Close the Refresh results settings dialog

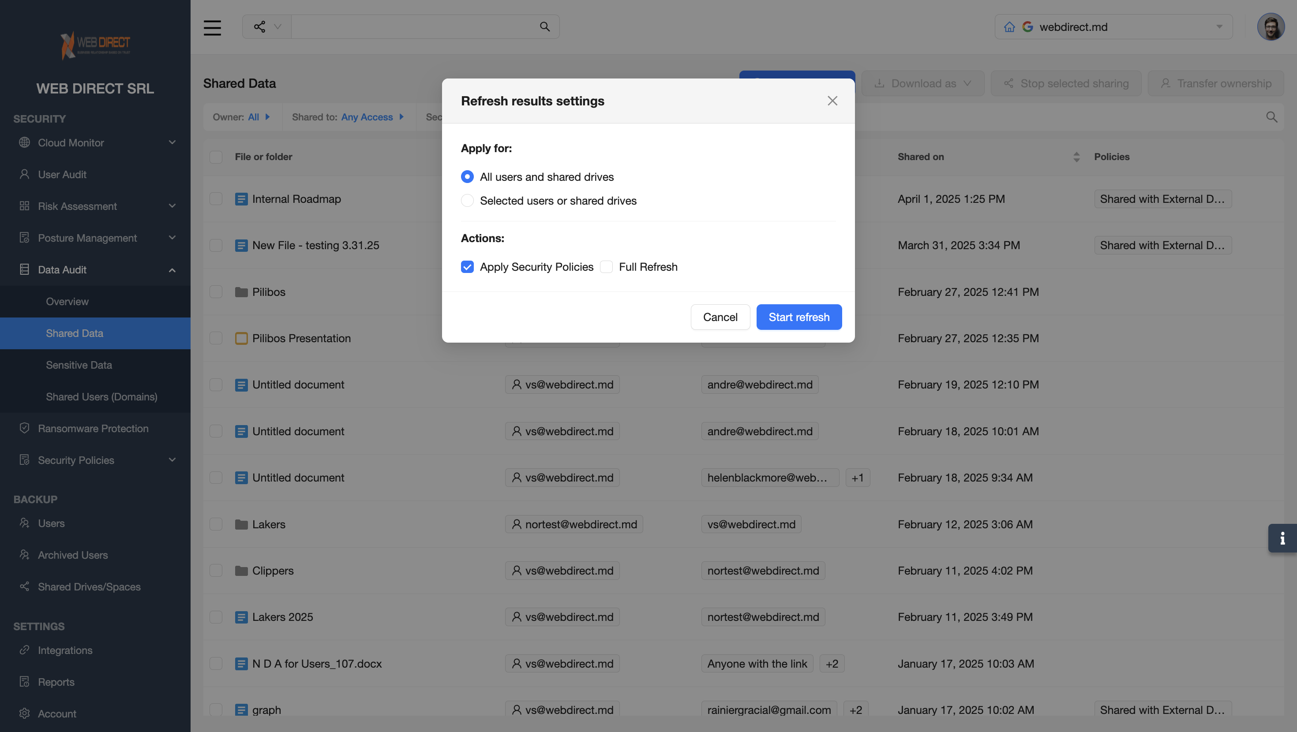tap(832, 101)
